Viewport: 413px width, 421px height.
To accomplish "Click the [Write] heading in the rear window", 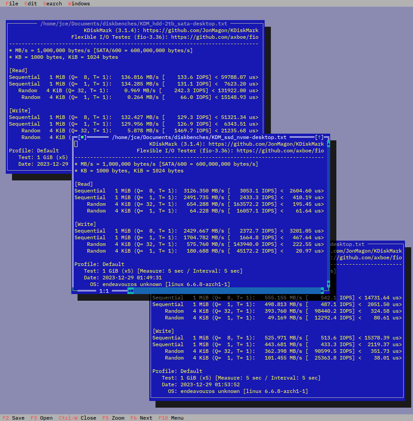I will click(x=163, y=331).
